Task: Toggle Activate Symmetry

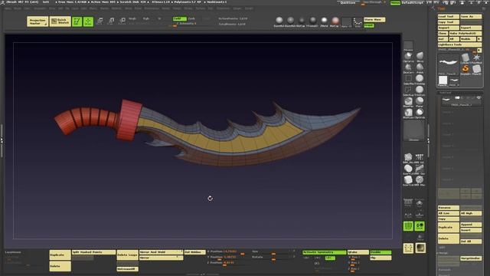Action: pyautogui.click(x=324, y=252)
